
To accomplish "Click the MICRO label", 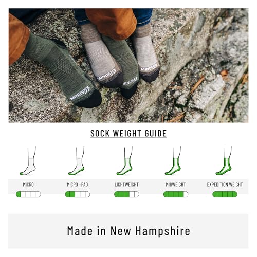I will 28,185.
